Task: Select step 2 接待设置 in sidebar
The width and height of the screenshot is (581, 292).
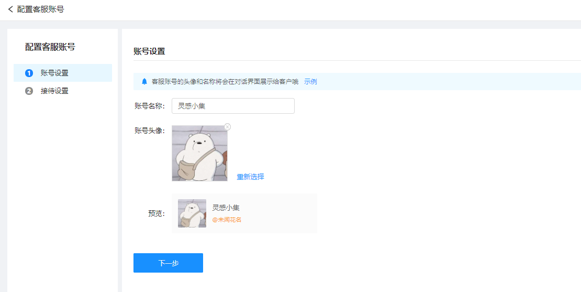Action: click(63, 91)
